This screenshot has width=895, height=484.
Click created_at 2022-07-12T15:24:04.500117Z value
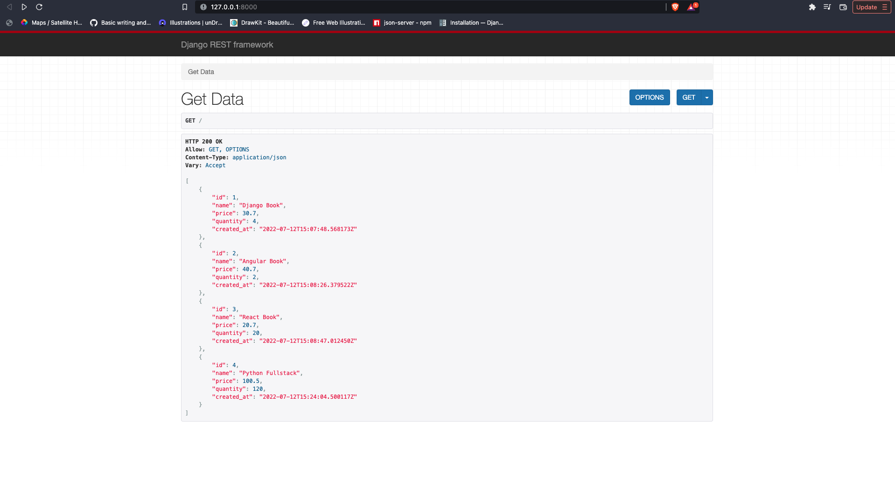308,397
